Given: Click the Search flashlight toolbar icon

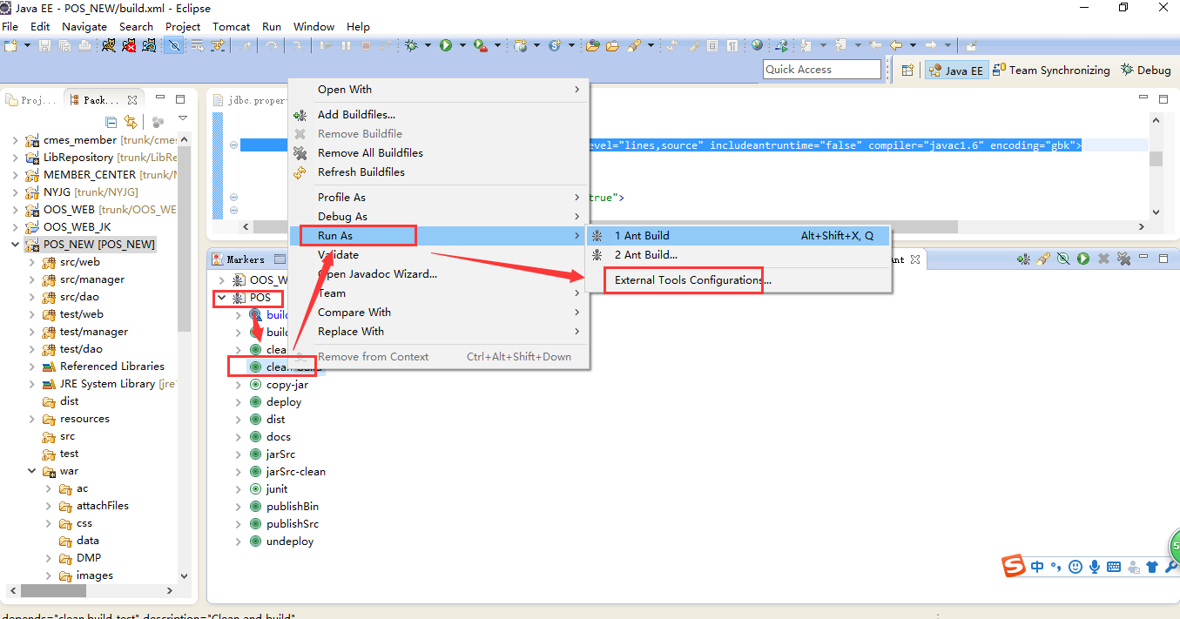Looking at the screenshot, I should pos(634,45).
